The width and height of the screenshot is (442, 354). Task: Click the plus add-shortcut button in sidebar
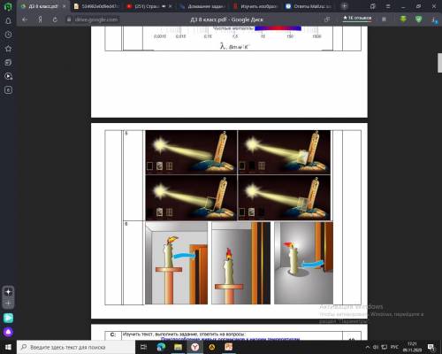pos(8,303)
